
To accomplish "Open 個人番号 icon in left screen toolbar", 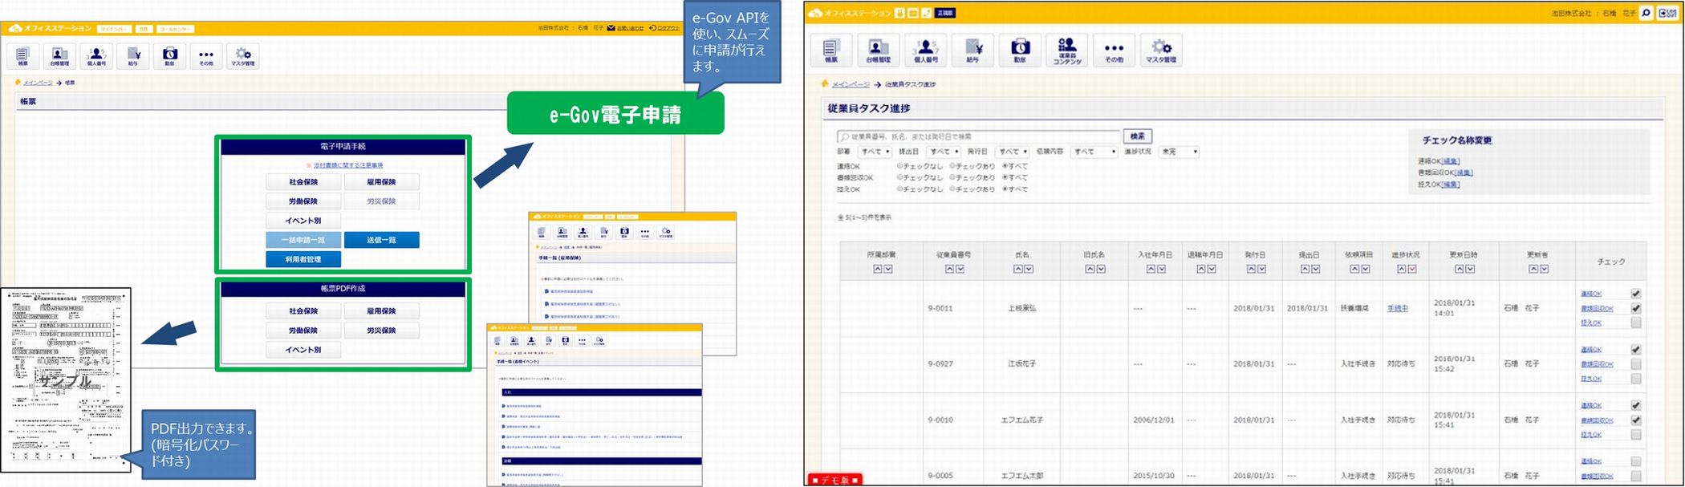I will (96, 55).
